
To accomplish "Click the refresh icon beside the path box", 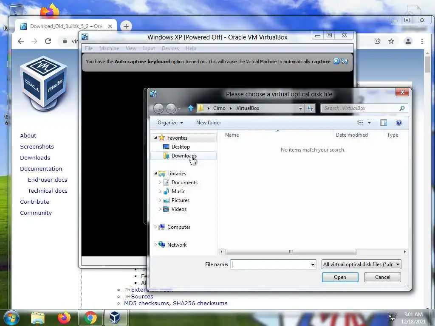I will [310, 108].
